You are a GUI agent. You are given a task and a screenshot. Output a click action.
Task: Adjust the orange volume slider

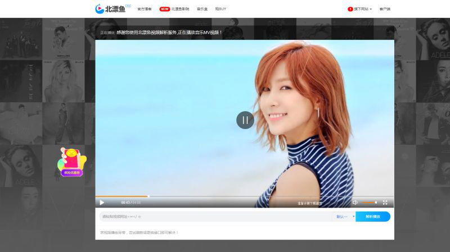(x=368, y=202)
